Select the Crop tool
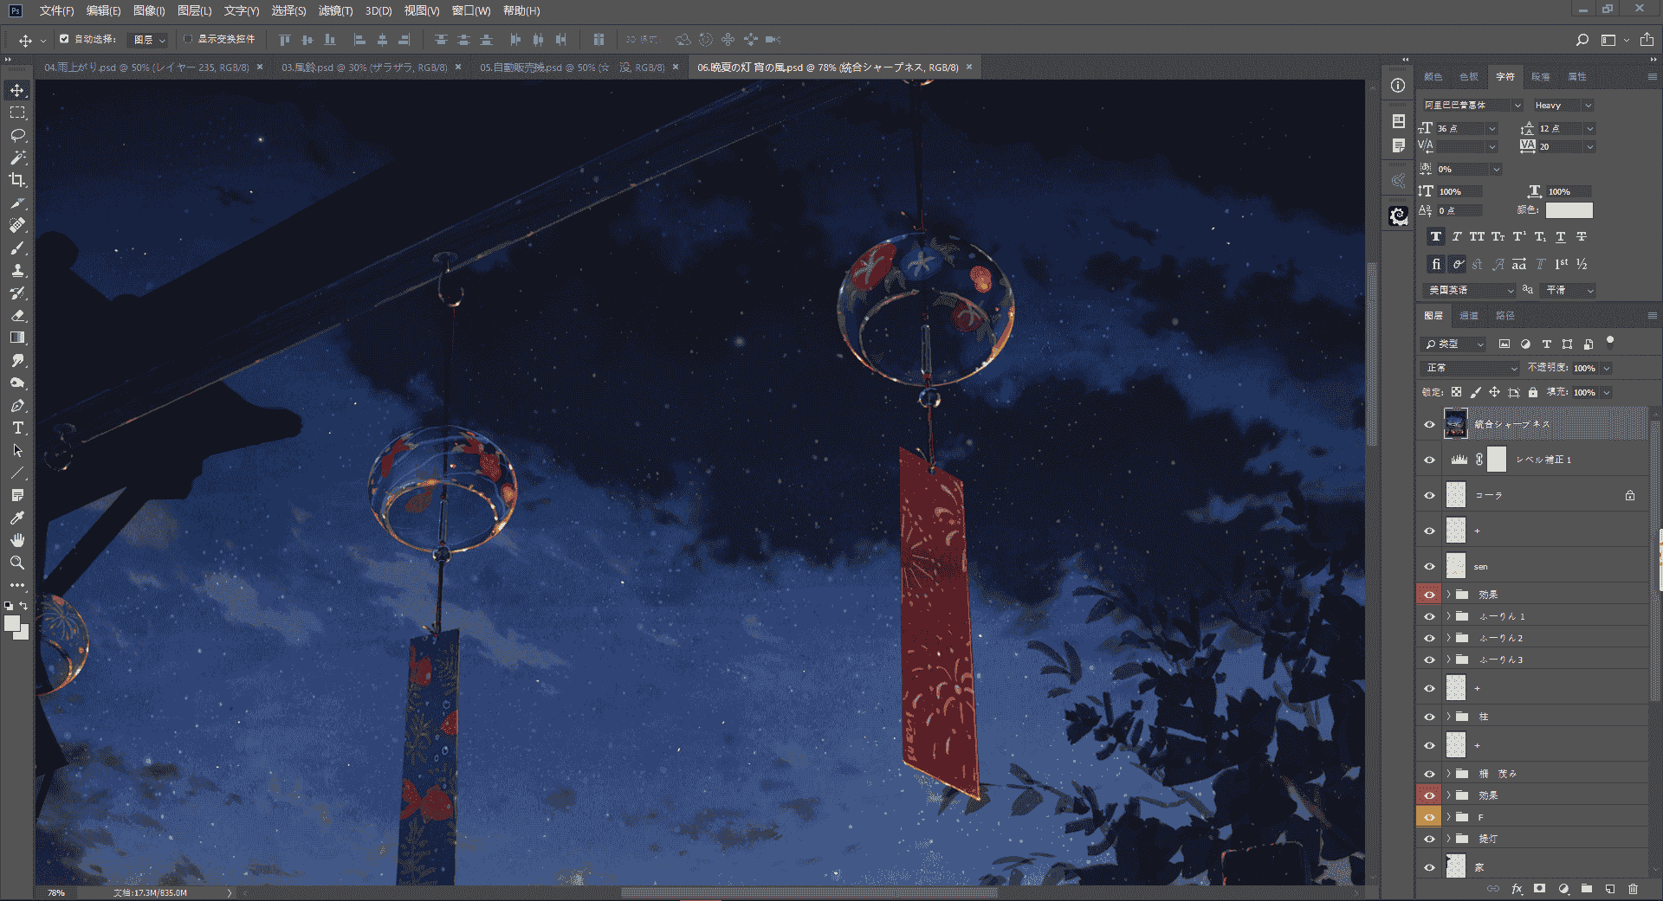This screenshot has width=1663, height=901. (17, 180)
